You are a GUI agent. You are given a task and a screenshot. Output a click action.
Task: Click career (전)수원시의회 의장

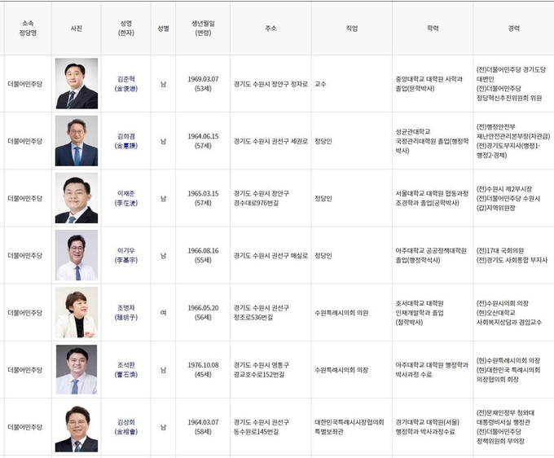tap(503, 303)
